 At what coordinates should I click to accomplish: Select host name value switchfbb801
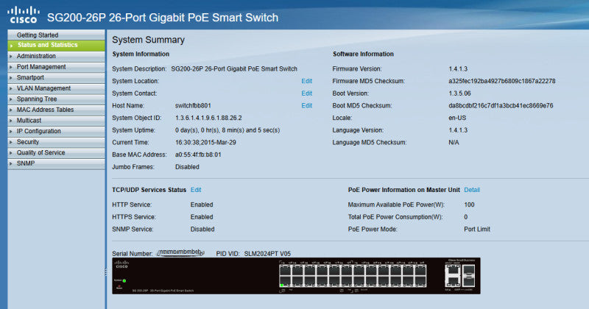coord(193,106)
